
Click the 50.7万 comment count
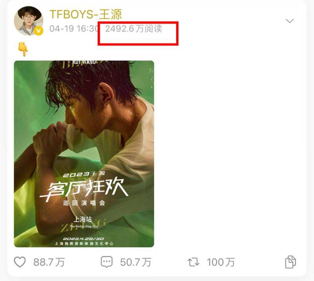tap(135, 262)
